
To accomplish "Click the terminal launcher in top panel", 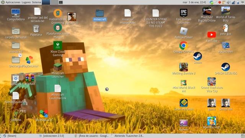I will pos(61,2).
